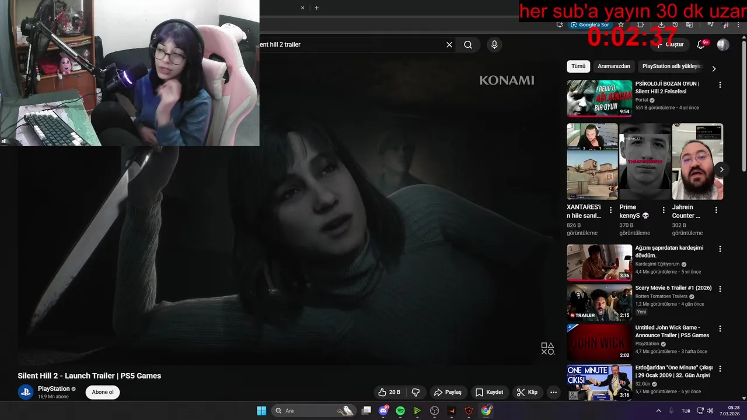Open Spotify from taskbar
747x420 pixels.
tap(400, 411)
